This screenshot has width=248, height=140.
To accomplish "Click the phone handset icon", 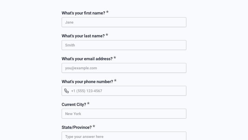I will pos(66,91).
